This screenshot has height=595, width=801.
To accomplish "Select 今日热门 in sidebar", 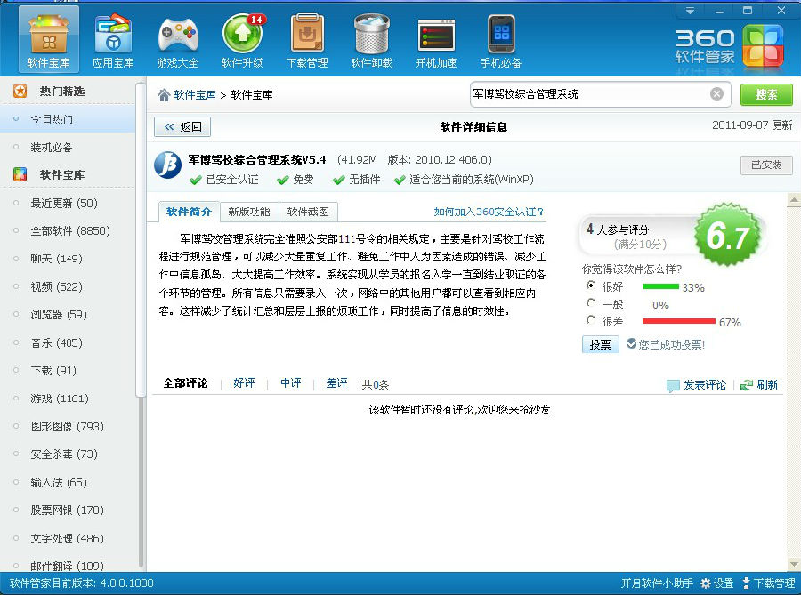I will pyautogui.click(x=68, y=119).
